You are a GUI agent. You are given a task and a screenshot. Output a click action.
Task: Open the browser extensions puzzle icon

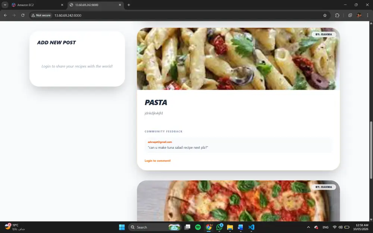[337, 15]
